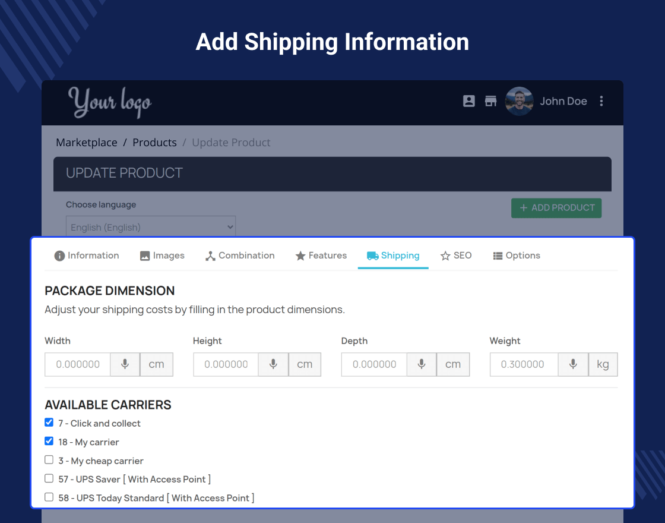Uncheck 18 - My carrier checkbox
This screenshot has height=523, width=665.
pyautogui.click(x=49, y=441)
